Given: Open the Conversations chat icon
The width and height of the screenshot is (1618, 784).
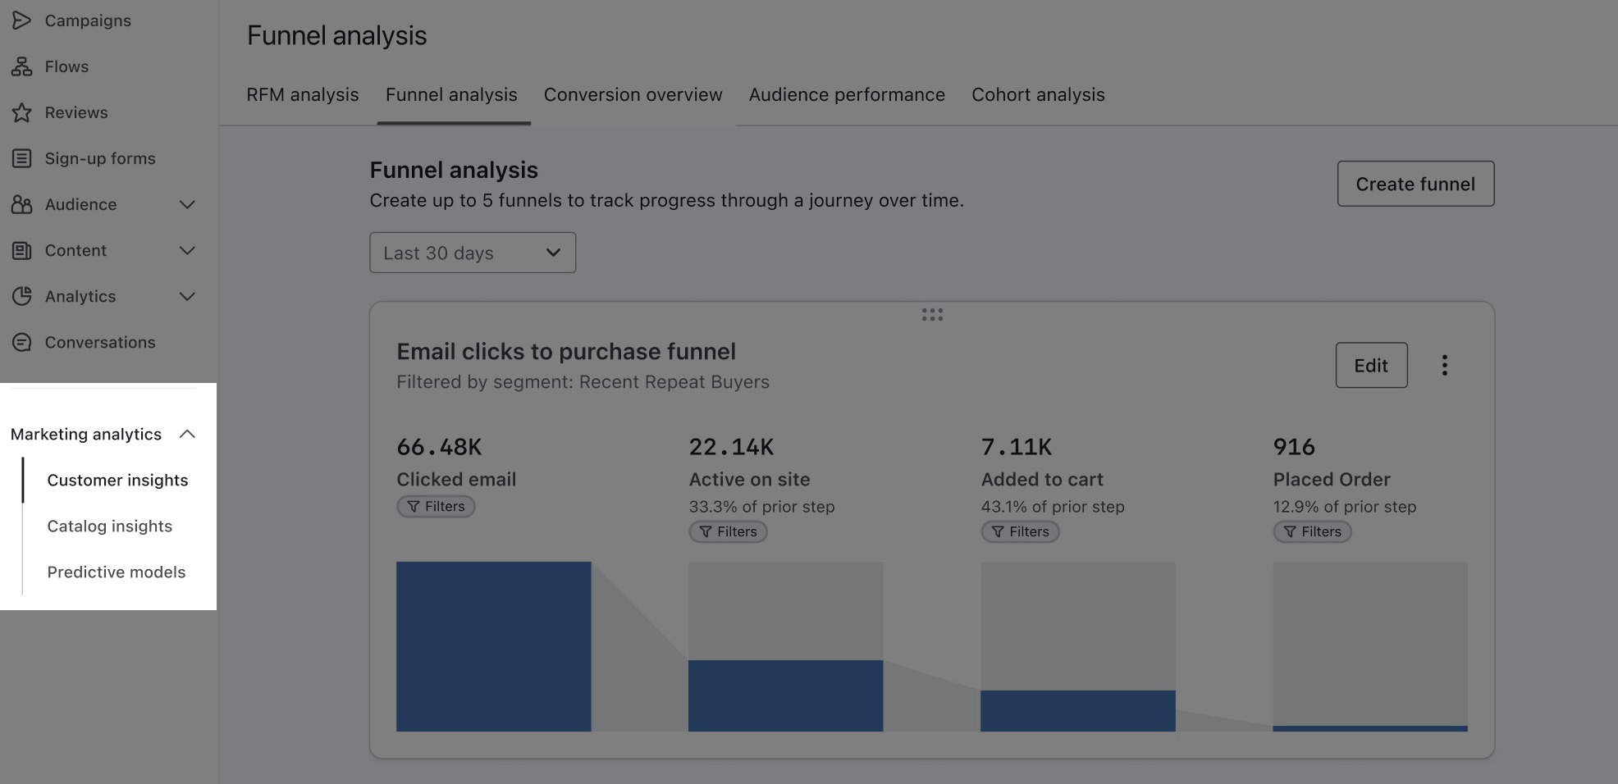Looking at the screenshot, I should (22, 342).
